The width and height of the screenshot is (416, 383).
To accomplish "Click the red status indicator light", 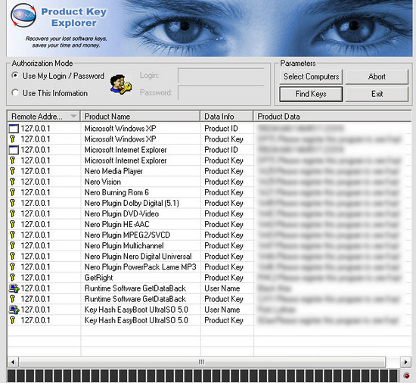I will pos(406,375).
